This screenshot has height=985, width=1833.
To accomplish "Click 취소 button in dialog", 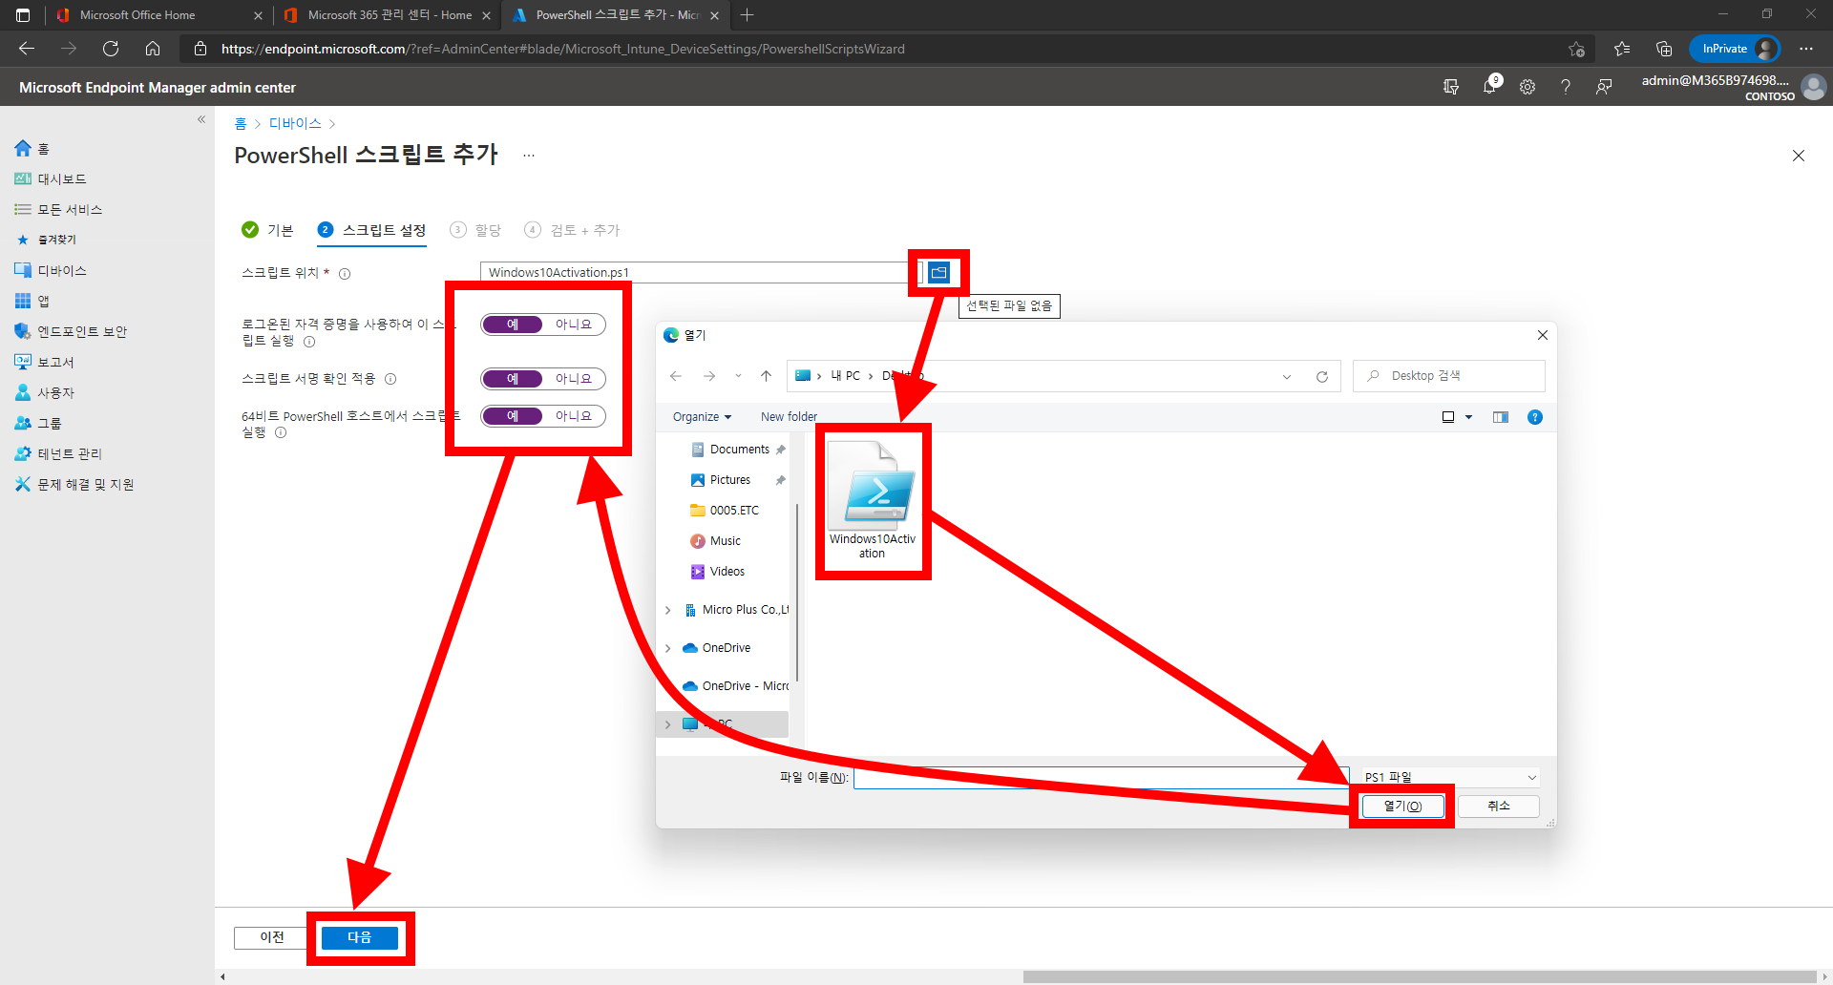I will tap(1499, 807).
